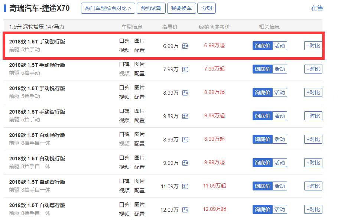Click 预约试驾 button
This screenshot has height=222, width=338.
(x=151, y=8)
